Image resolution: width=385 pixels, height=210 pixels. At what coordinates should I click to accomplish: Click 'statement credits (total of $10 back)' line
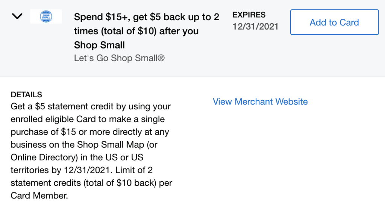pos(91,183)
